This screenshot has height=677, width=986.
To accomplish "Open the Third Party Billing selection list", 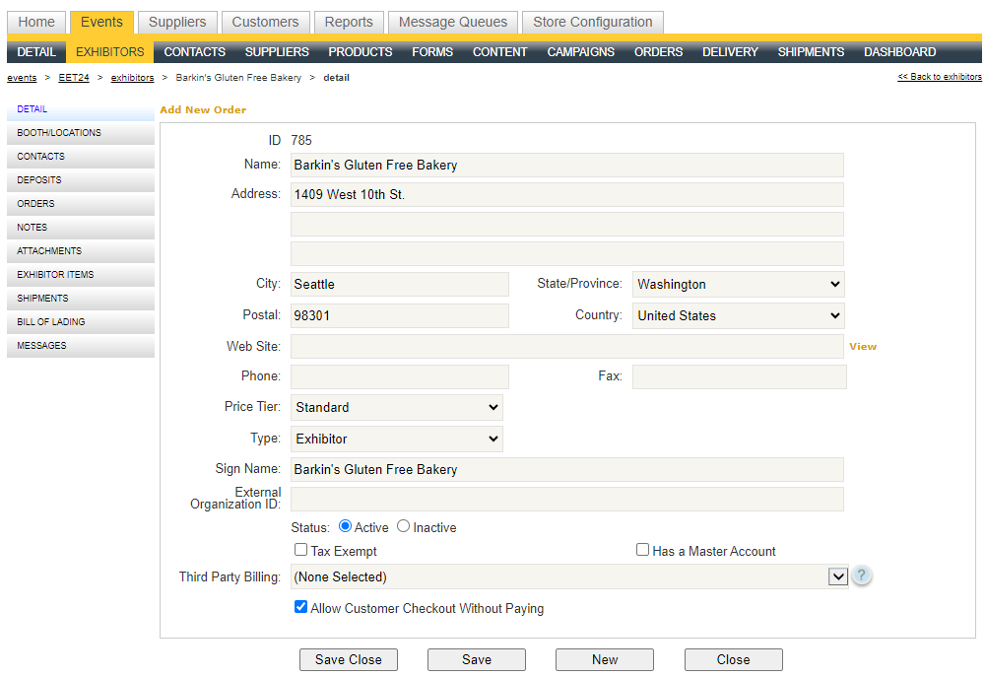I will pos(838,575).
